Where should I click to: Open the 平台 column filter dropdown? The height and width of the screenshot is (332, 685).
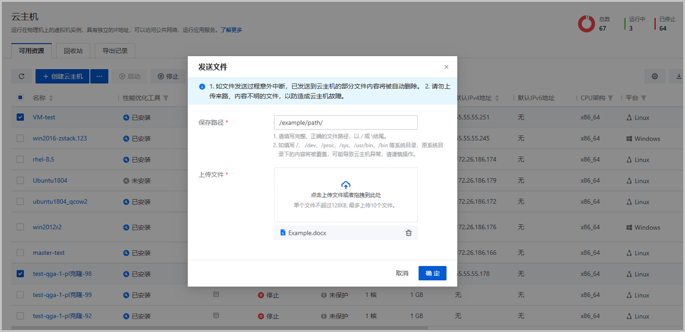tap(644, 98)
